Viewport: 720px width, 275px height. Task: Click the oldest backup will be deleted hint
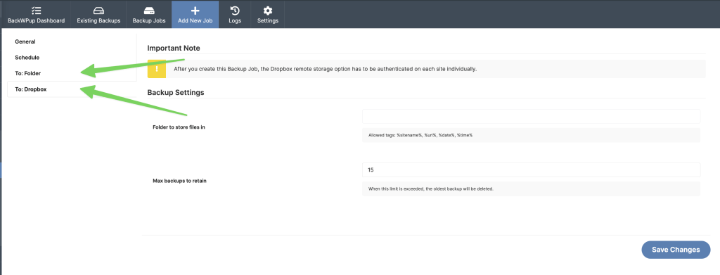click(431, 188)
